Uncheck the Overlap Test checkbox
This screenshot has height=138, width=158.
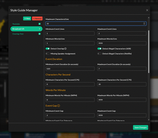tap(39, 34)
